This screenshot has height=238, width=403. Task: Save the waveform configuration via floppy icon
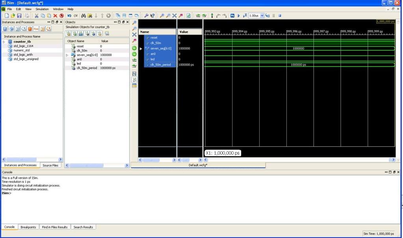click(19, 16)
